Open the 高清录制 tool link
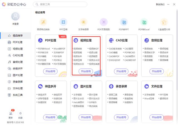The image size is (178, 125). tap(128, 98)
